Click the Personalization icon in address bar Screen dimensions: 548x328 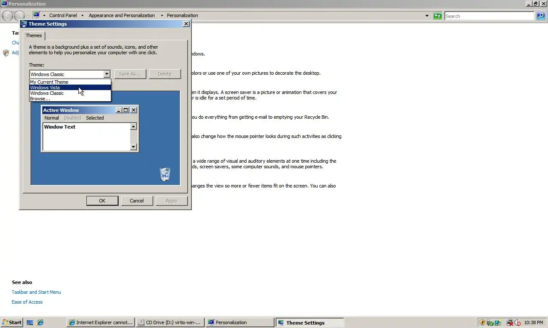pyautogui.click(x=37, y=15)
